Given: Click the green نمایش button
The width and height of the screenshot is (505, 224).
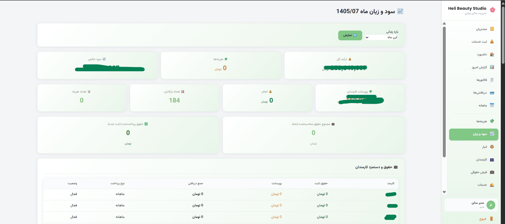Looking at the screenshot, I should (x=350, y=35).
